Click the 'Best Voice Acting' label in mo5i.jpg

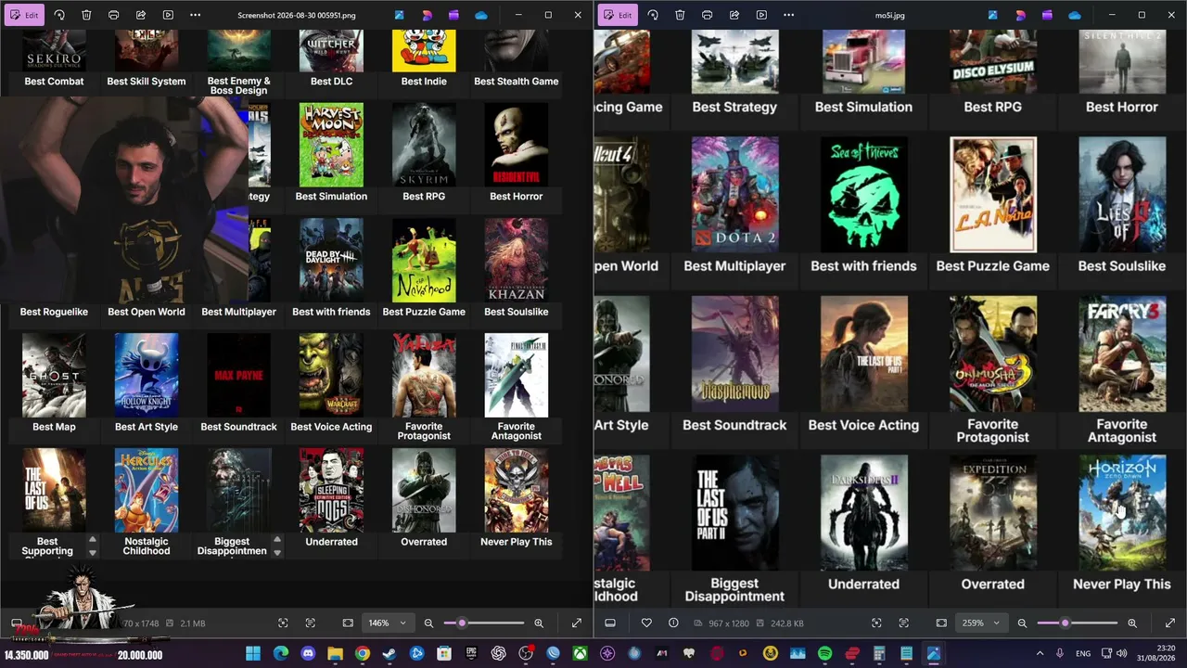pos(863,425)
